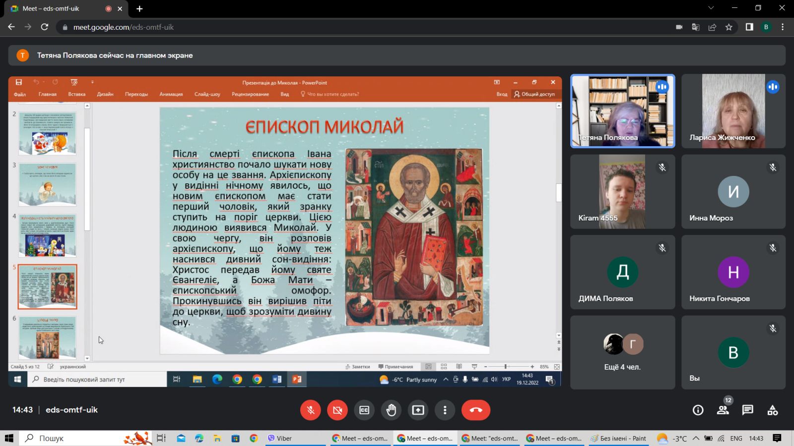Open the 'Ещё 4 чел.' participants tile

point(622,352)
